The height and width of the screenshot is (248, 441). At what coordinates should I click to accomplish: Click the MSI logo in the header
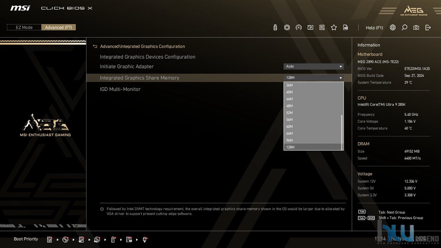[x=20, y=8]
